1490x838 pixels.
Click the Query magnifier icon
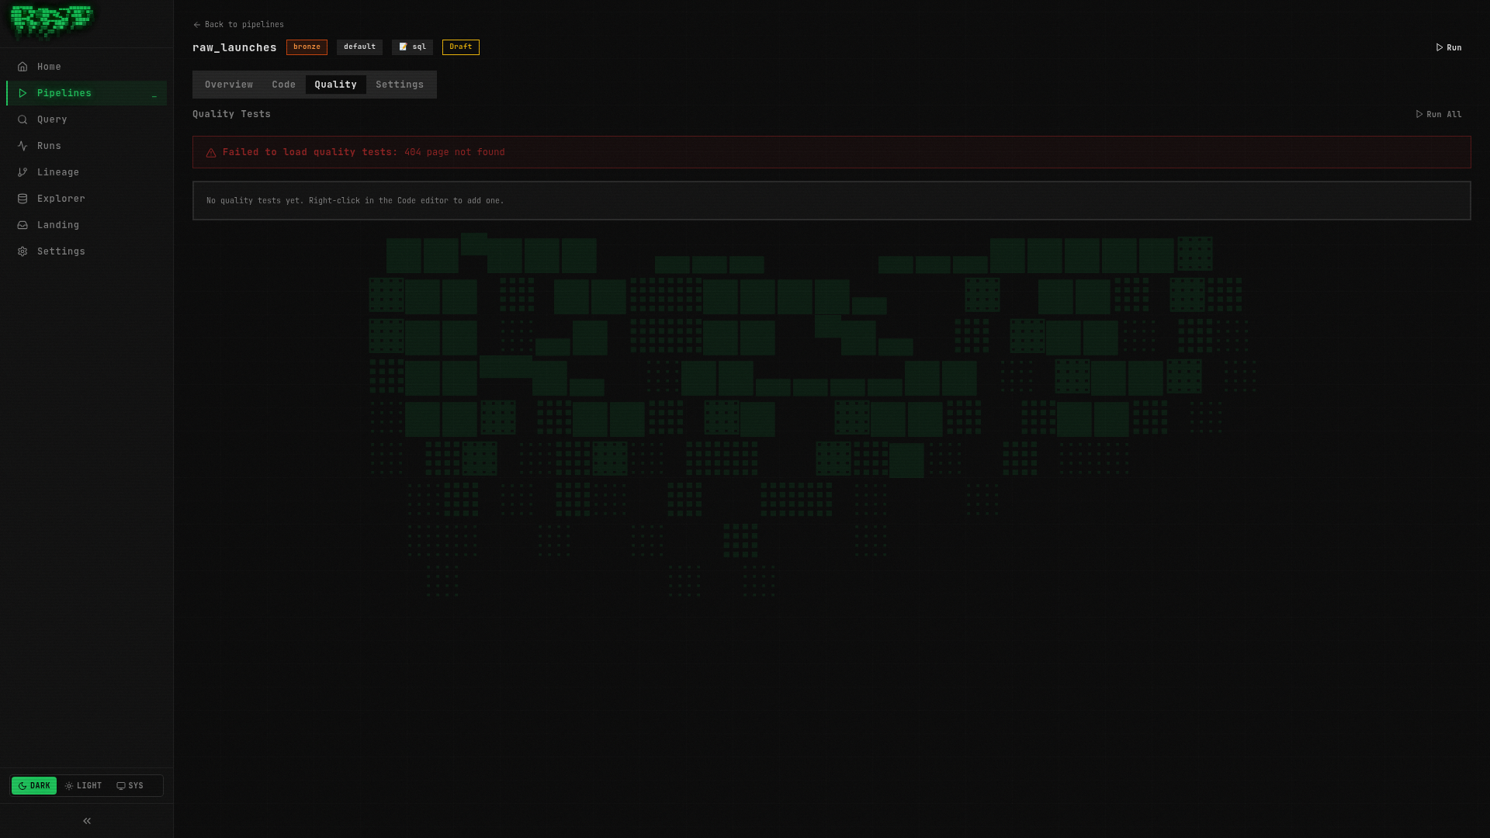[x=23, y=119]
